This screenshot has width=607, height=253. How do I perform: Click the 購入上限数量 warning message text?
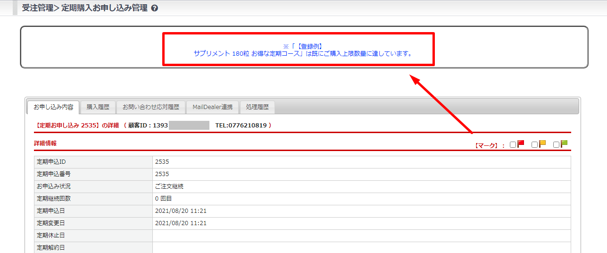coord(302,50)
